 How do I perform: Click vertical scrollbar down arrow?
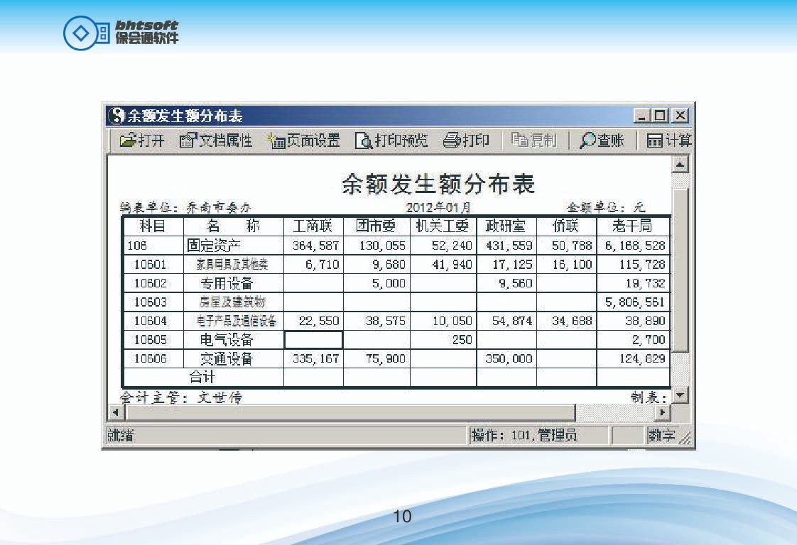[x=681, y=395]
